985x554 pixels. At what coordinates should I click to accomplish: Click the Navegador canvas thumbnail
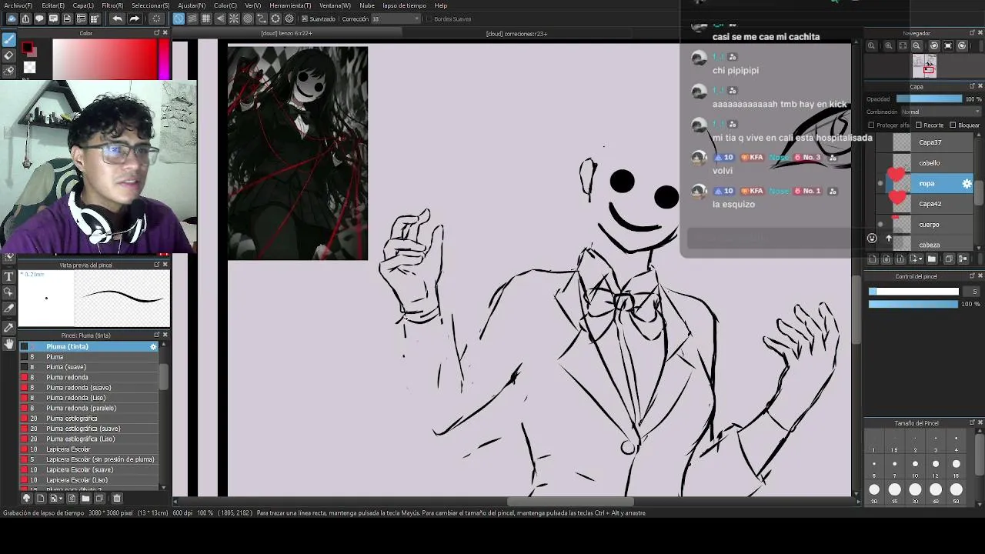point(924,66)
